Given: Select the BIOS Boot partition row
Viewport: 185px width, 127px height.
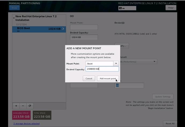Looking at the screenshot, I should pos(39,29).
